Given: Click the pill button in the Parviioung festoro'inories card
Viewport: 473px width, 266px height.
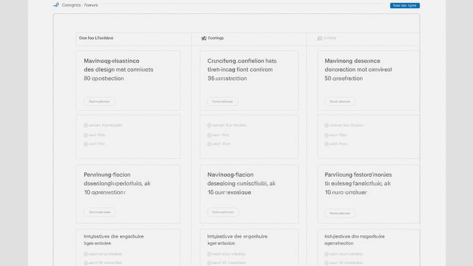Looking at the screenshot, I should point(340,213).
